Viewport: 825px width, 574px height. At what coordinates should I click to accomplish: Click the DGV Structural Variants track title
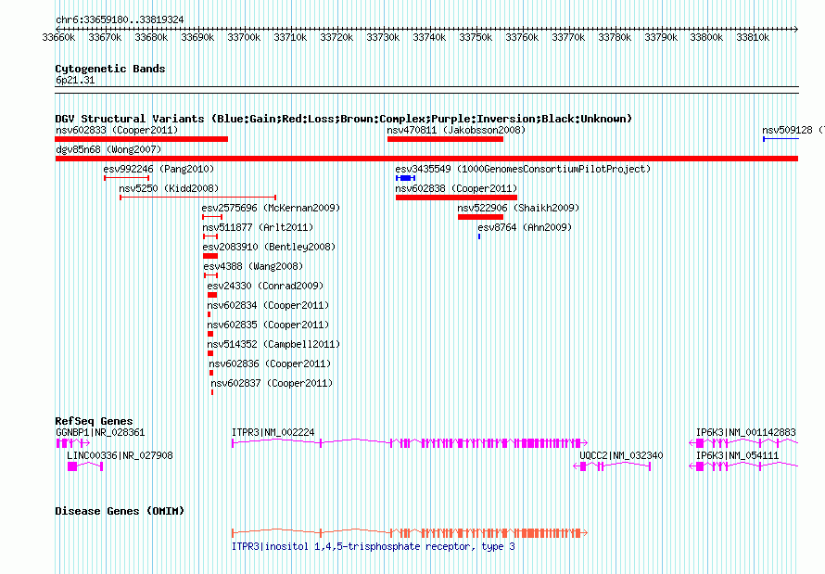[x=344, y=119]
